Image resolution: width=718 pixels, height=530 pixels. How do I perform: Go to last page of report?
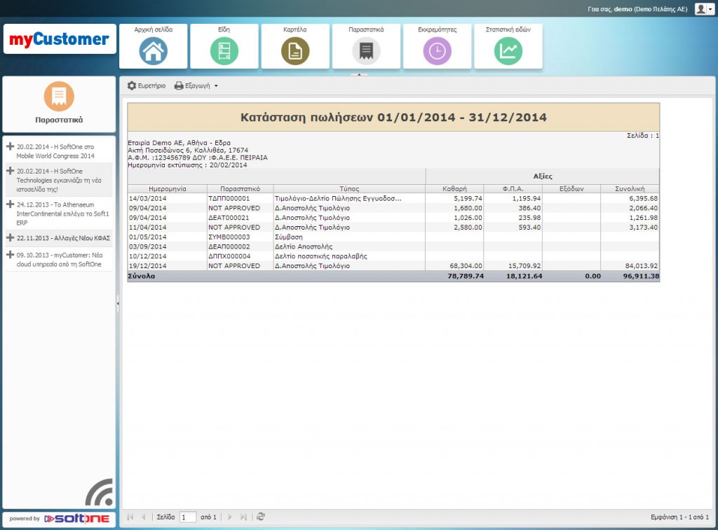pyautogui.click(x=243, y=517)
